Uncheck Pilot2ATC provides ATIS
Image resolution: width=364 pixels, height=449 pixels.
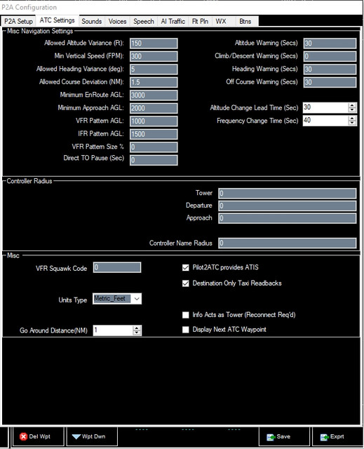(x=186, y=268)
